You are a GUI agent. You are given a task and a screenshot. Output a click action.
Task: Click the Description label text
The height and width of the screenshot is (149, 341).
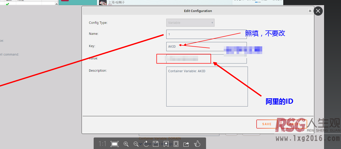coord(98,71)
